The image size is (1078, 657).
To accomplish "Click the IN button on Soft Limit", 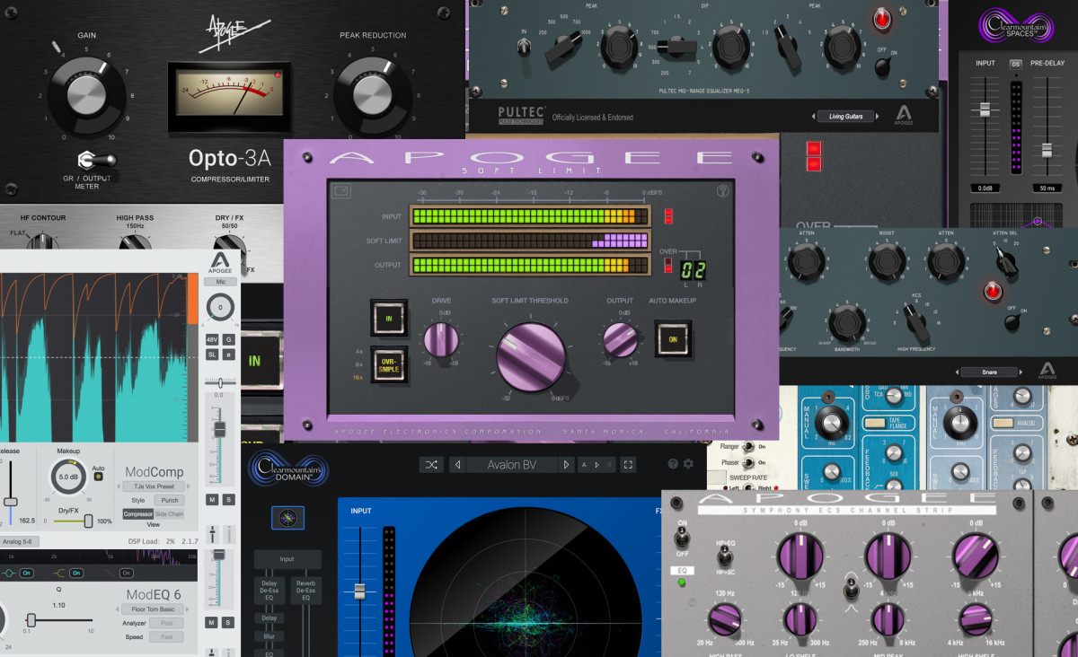I will click(389, 318).
